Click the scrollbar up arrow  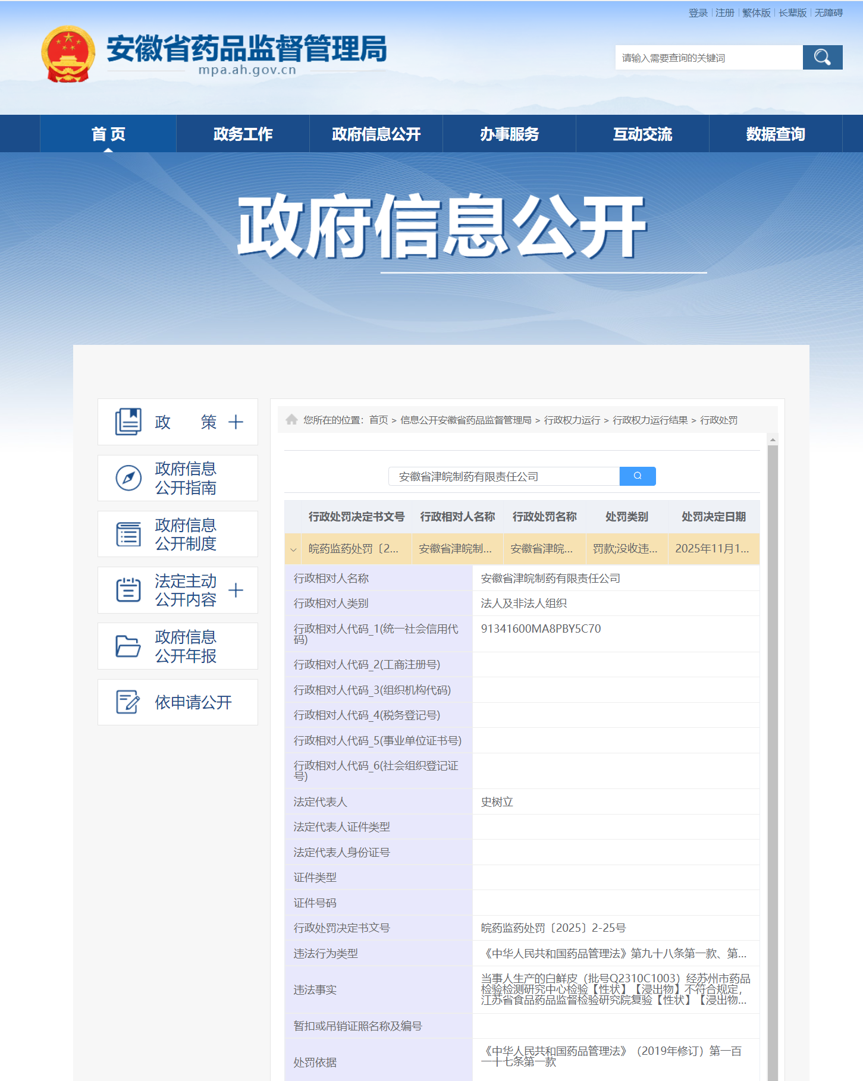(x=773, y=440)
